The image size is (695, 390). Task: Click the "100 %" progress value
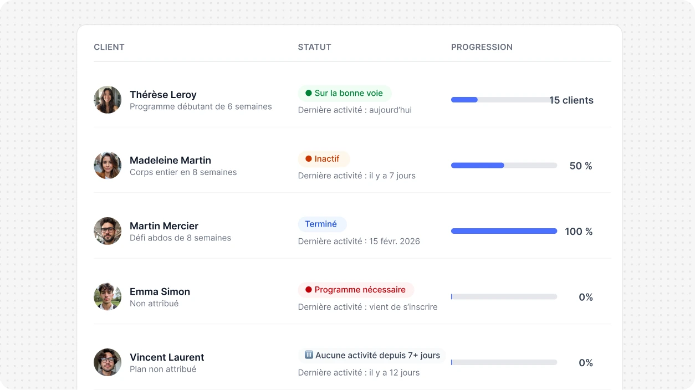pos(579,232)
